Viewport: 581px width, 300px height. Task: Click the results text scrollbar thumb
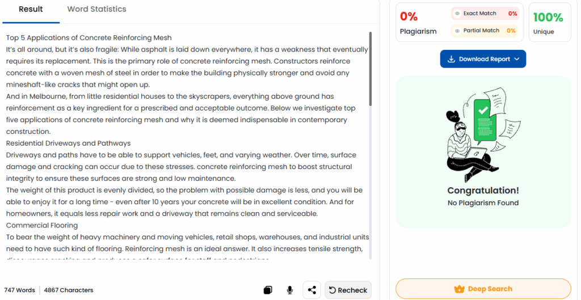[x=371, y=68]
